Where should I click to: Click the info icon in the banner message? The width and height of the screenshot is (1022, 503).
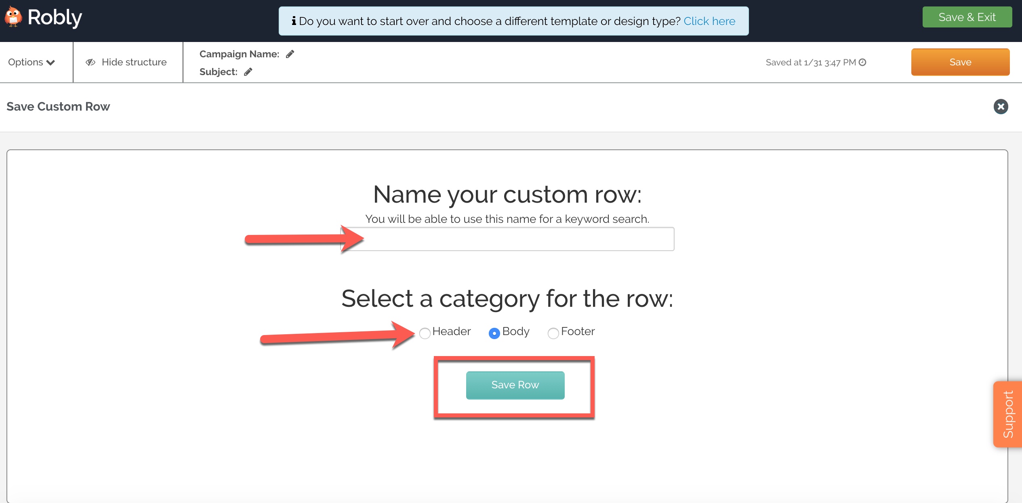294,21
